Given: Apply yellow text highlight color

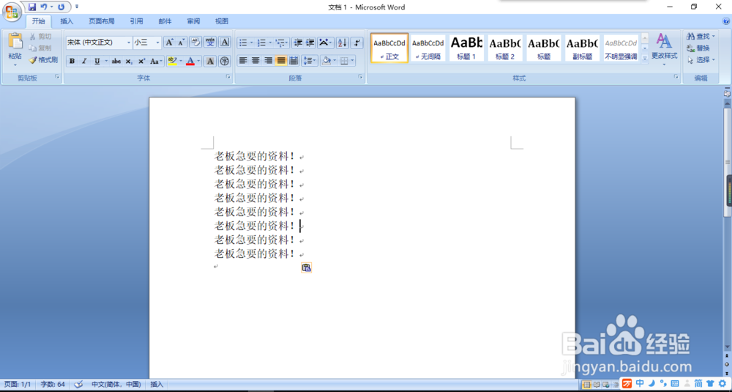Looking at the screenshot, I should point(172,62).
